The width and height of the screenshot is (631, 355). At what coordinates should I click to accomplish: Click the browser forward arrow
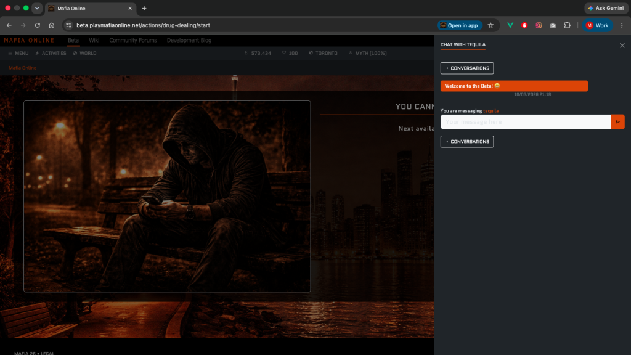(x=23, y=25)
